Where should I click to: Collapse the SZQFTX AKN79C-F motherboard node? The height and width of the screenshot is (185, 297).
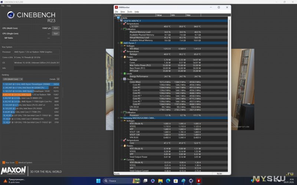tap(118, 21)
